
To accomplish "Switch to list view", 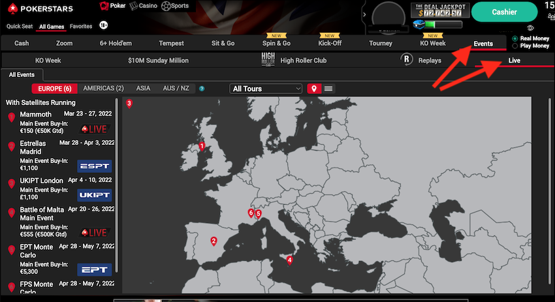I will click(328, 89).
